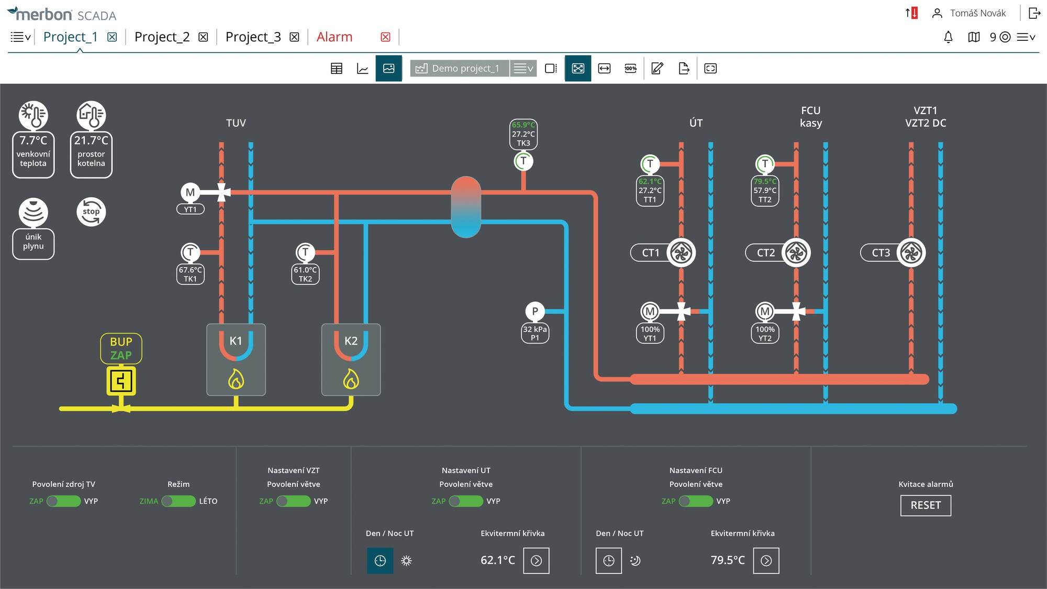
Task: Switch to Project_2 tab
Action: point(162,37)
